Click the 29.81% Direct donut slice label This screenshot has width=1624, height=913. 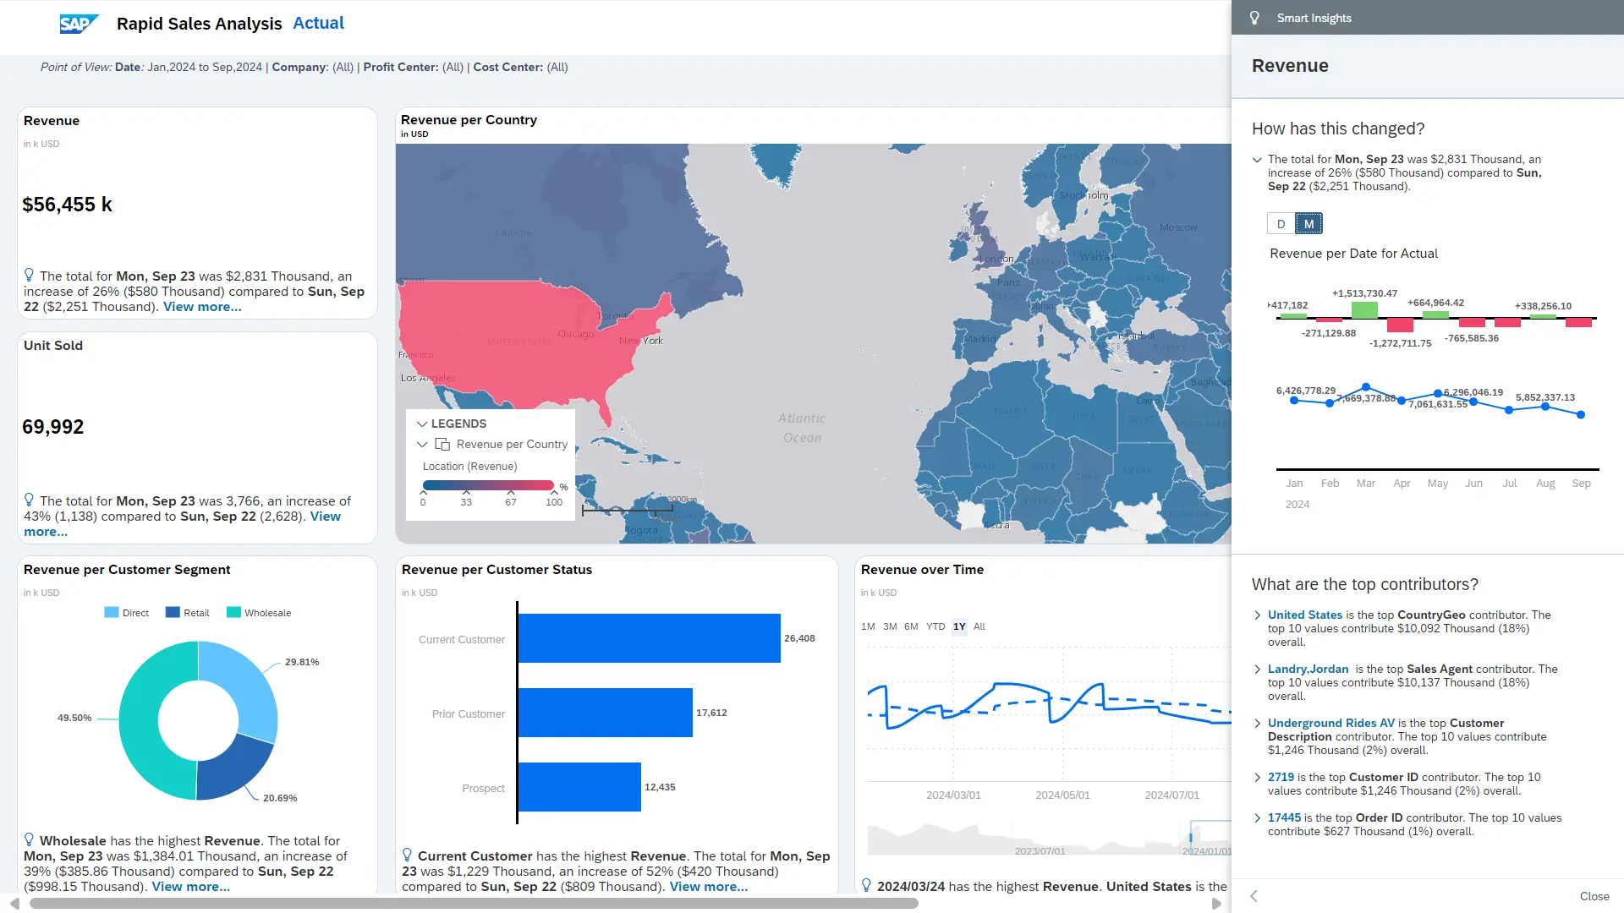[x=302, y=662]
